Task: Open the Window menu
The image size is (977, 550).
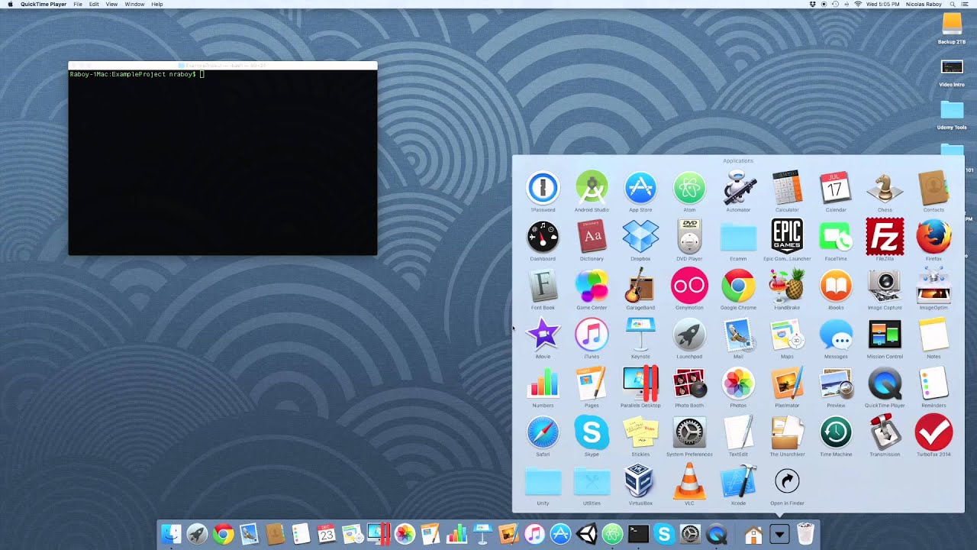Action: coord(134,5)
